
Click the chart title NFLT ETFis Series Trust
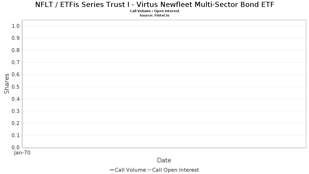[x=154, y=4]
